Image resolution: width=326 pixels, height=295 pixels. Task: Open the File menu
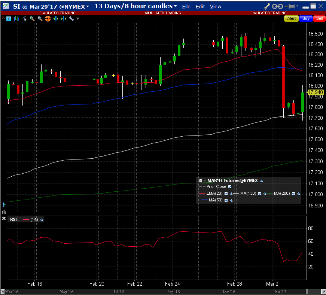coord(186,7)
